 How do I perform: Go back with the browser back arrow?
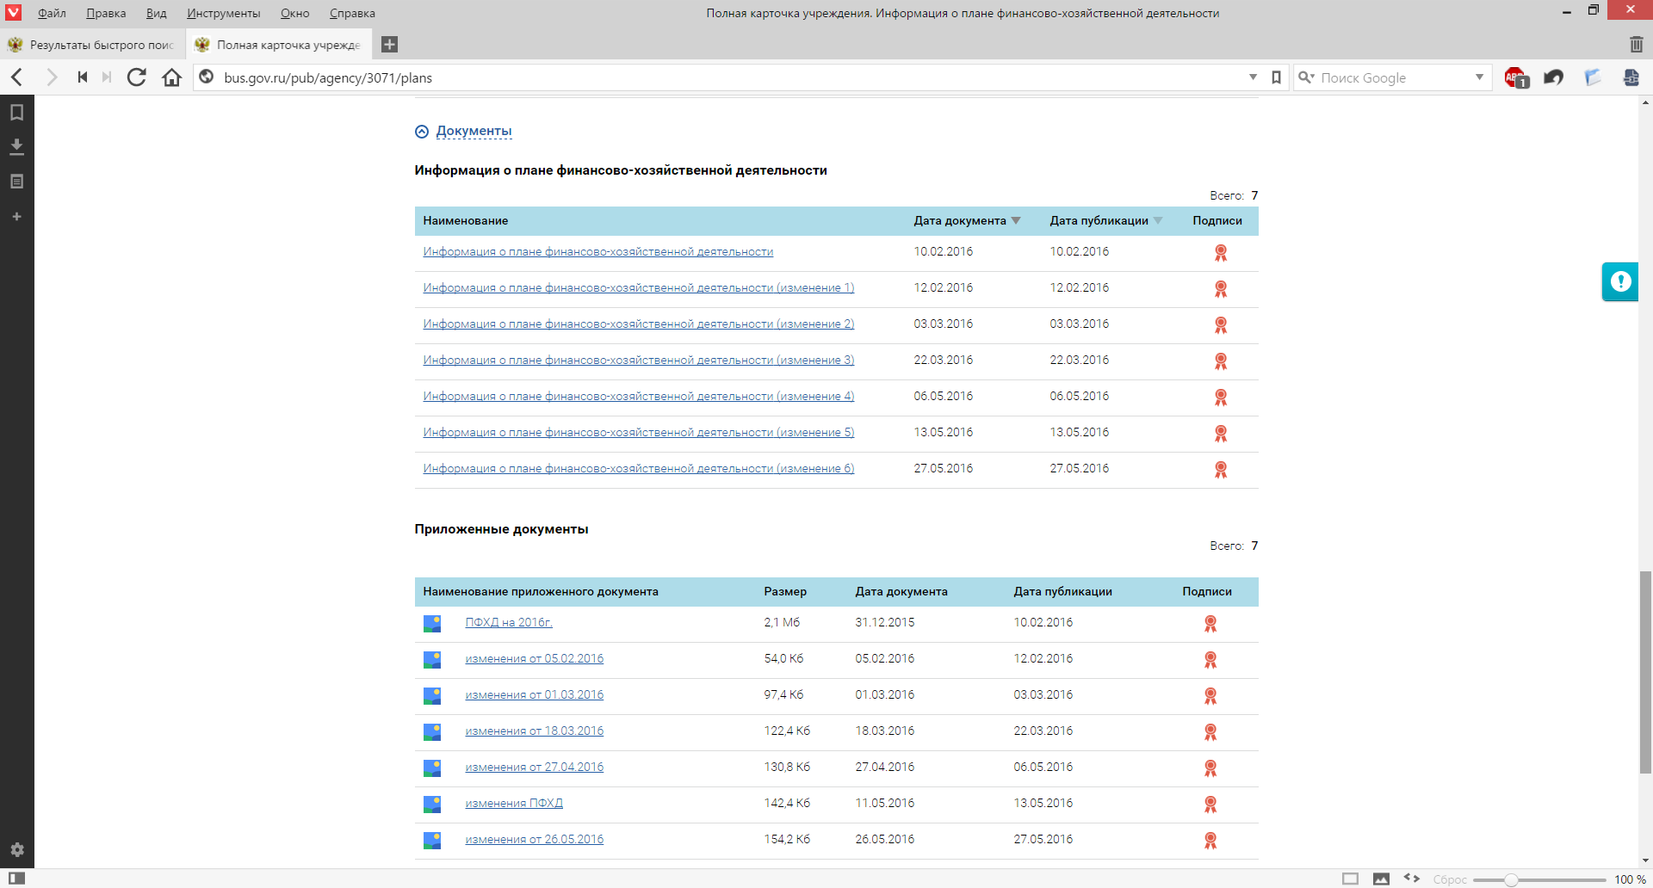(x=17, y=77)
